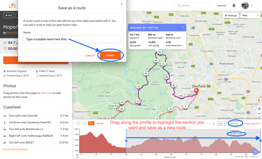
Task: Choose A new route menu option
Action: (236, 134)
